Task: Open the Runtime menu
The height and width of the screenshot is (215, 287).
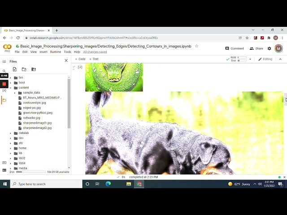Action: coord(56,52)
